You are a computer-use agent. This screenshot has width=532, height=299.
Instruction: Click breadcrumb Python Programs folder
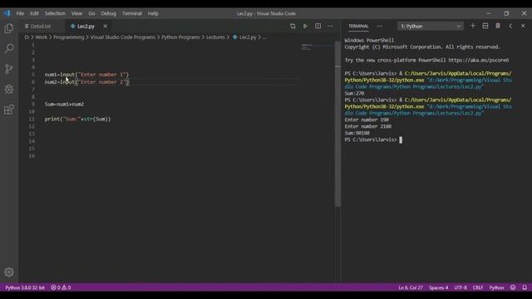point(180,37)
